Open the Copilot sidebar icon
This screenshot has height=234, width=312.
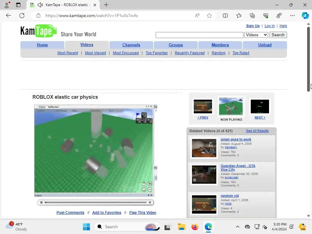pyautogui.click(x=305, y=16)
